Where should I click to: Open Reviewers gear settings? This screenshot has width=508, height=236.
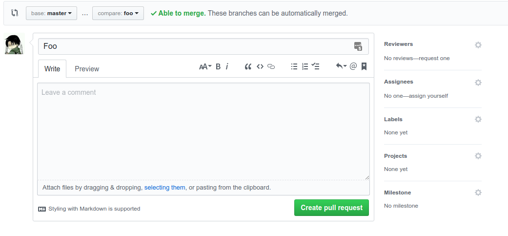[478, 45]
